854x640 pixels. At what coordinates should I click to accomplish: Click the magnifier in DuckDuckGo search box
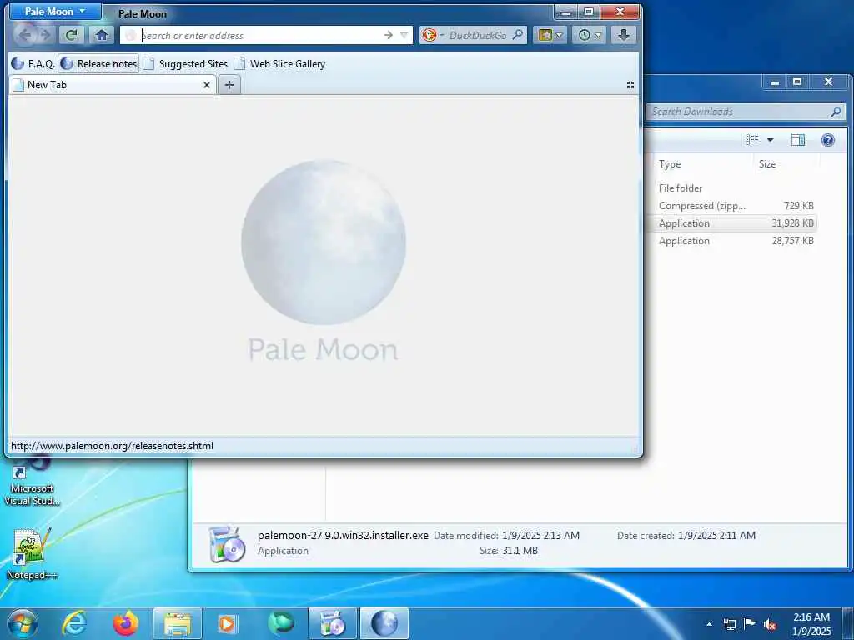518,35
